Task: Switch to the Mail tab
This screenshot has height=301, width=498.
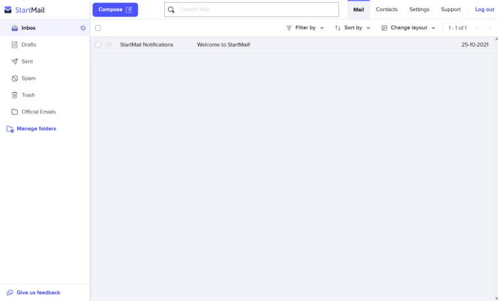Action: point(359,9)
